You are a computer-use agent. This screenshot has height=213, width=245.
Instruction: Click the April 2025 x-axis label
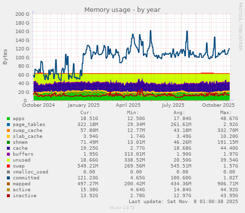point(128,105)
